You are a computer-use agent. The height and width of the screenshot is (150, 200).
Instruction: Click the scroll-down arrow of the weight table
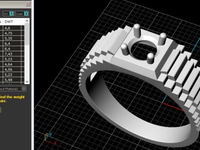(x=27, y=82)
